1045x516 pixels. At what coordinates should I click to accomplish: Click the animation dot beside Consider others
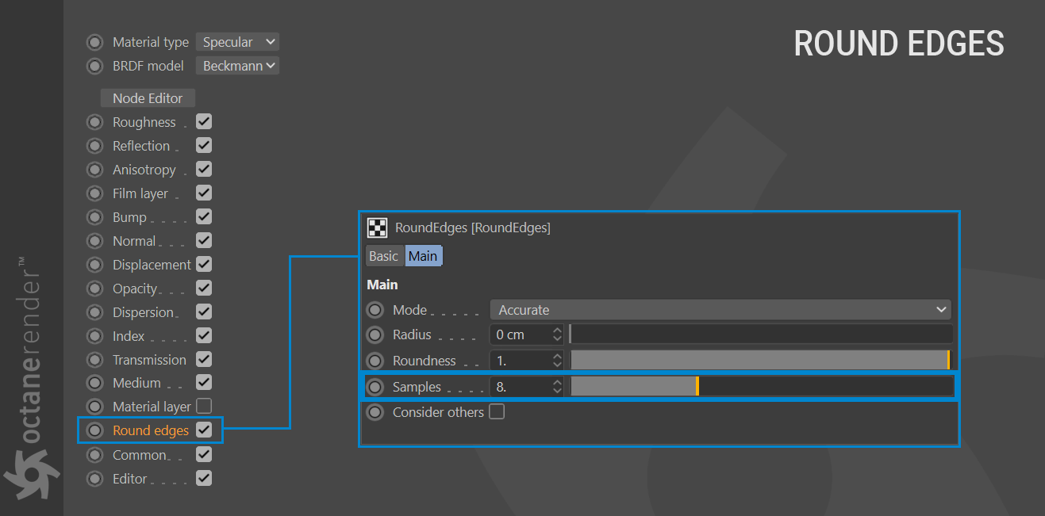(375, 412)
